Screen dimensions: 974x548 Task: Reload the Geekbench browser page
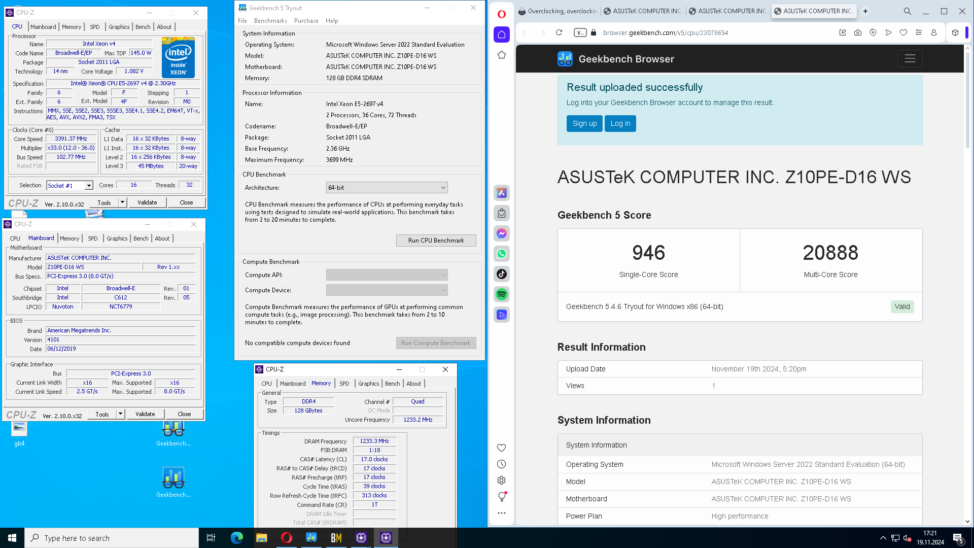[559, 32]
